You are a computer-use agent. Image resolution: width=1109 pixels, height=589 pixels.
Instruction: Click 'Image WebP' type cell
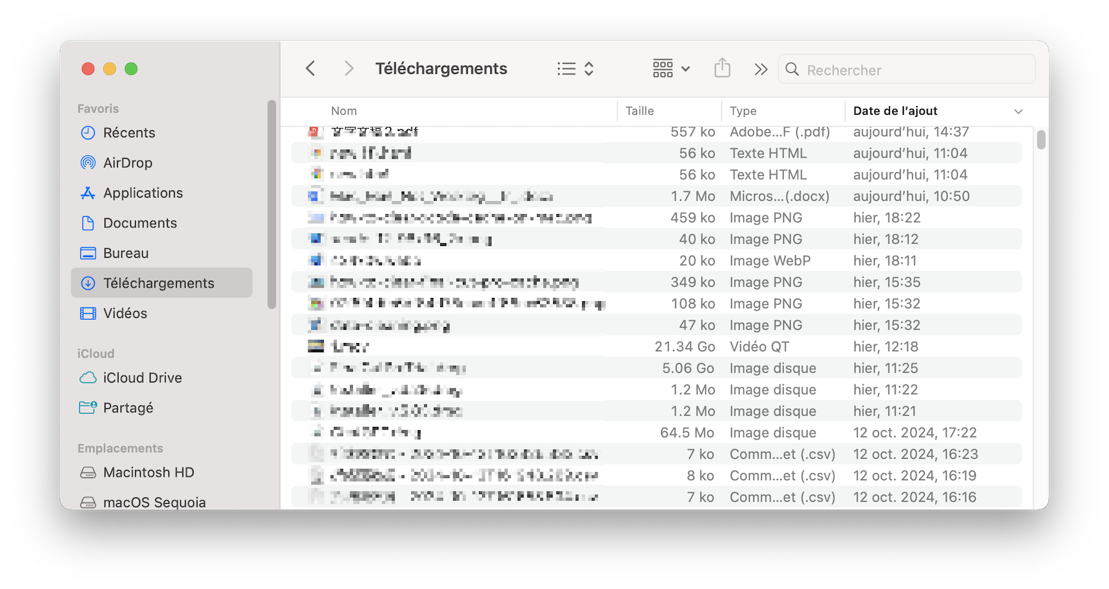[x=769, y=261]
